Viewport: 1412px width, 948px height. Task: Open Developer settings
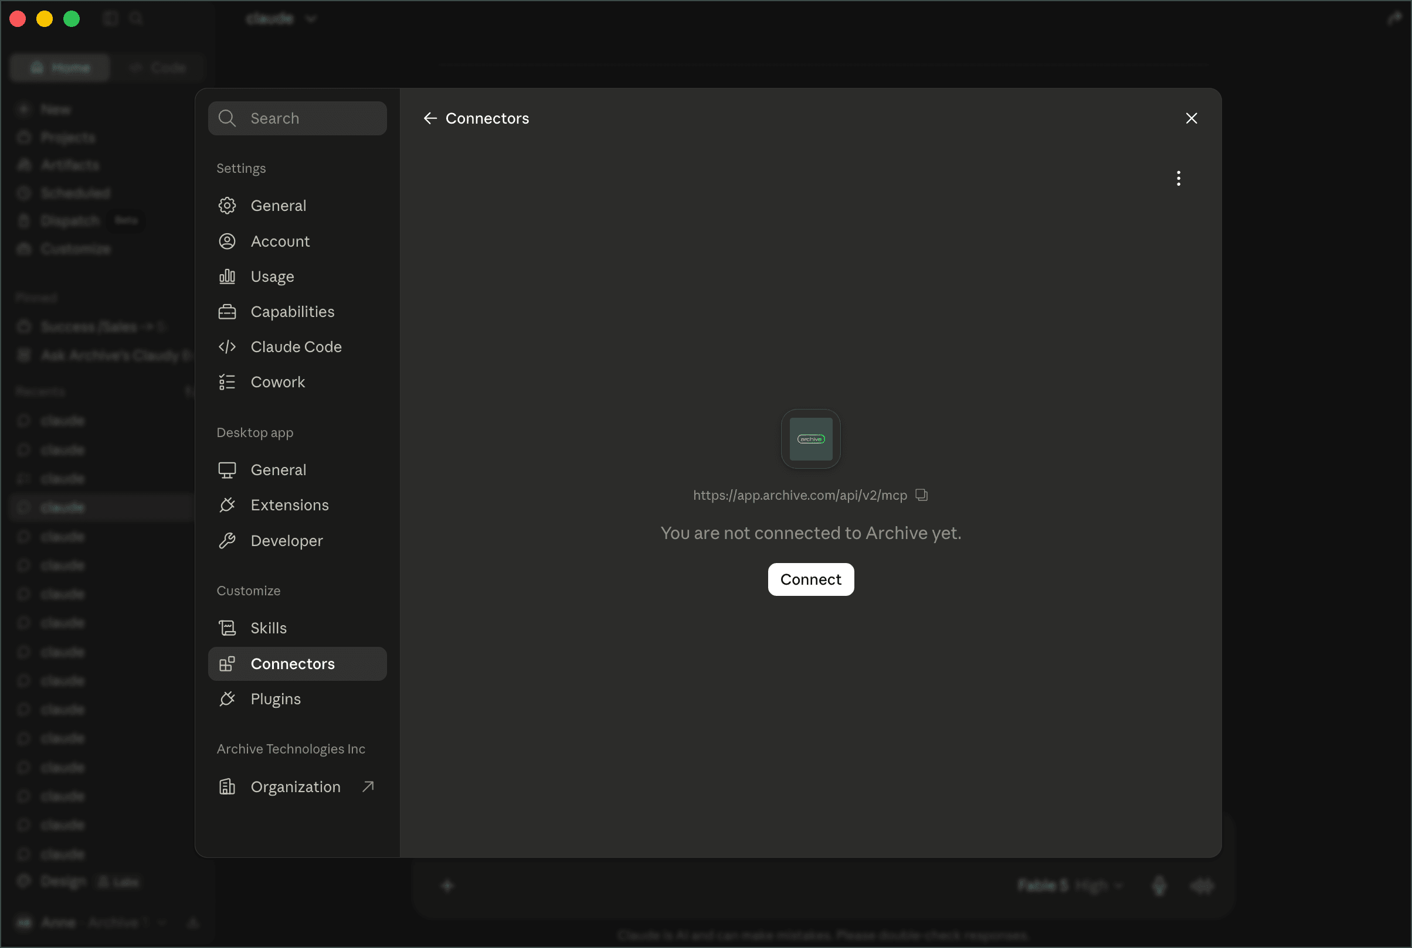[297, 541]
